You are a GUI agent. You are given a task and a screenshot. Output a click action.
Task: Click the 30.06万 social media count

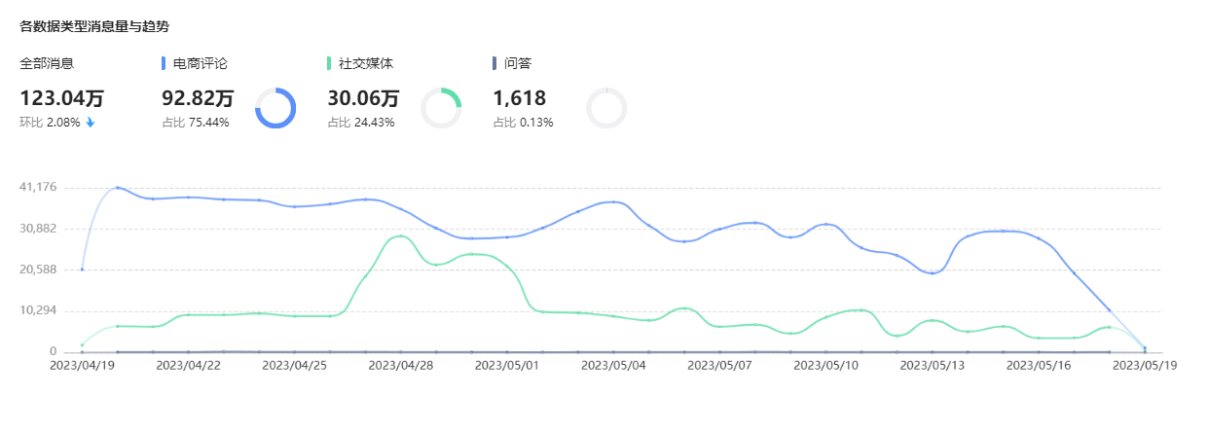coord(363,98)
